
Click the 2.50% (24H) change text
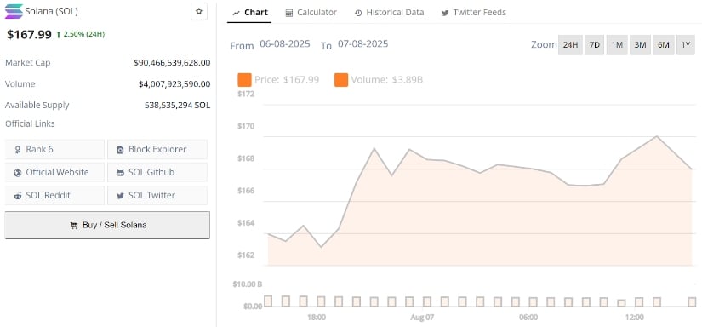point(84,34)
